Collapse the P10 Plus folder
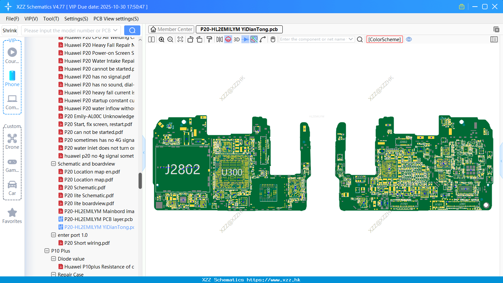 coord(47,251)
